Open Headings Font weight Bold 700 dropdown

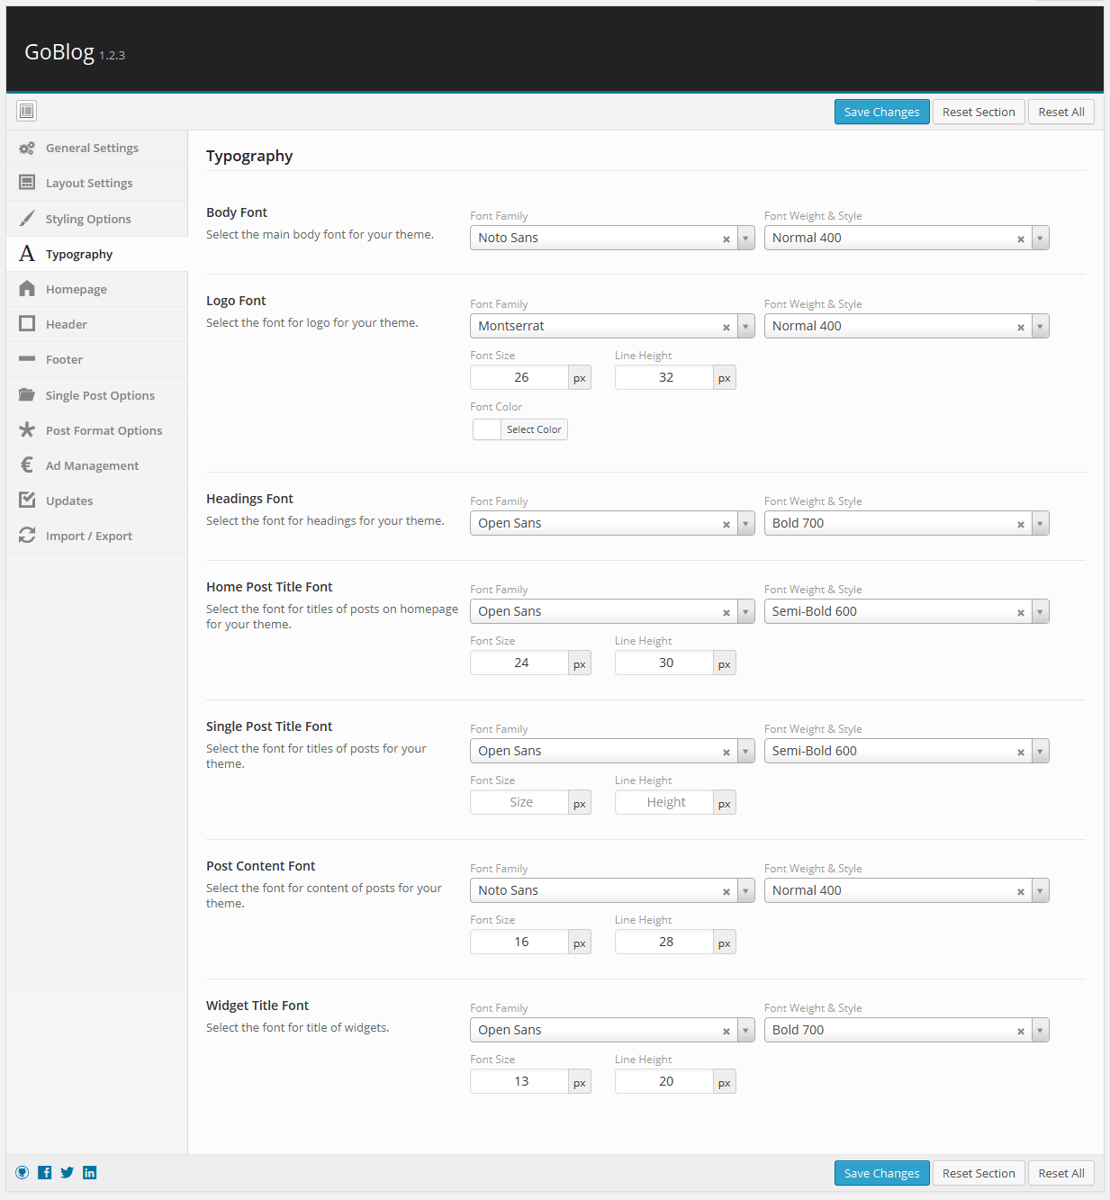[1040, 523]
